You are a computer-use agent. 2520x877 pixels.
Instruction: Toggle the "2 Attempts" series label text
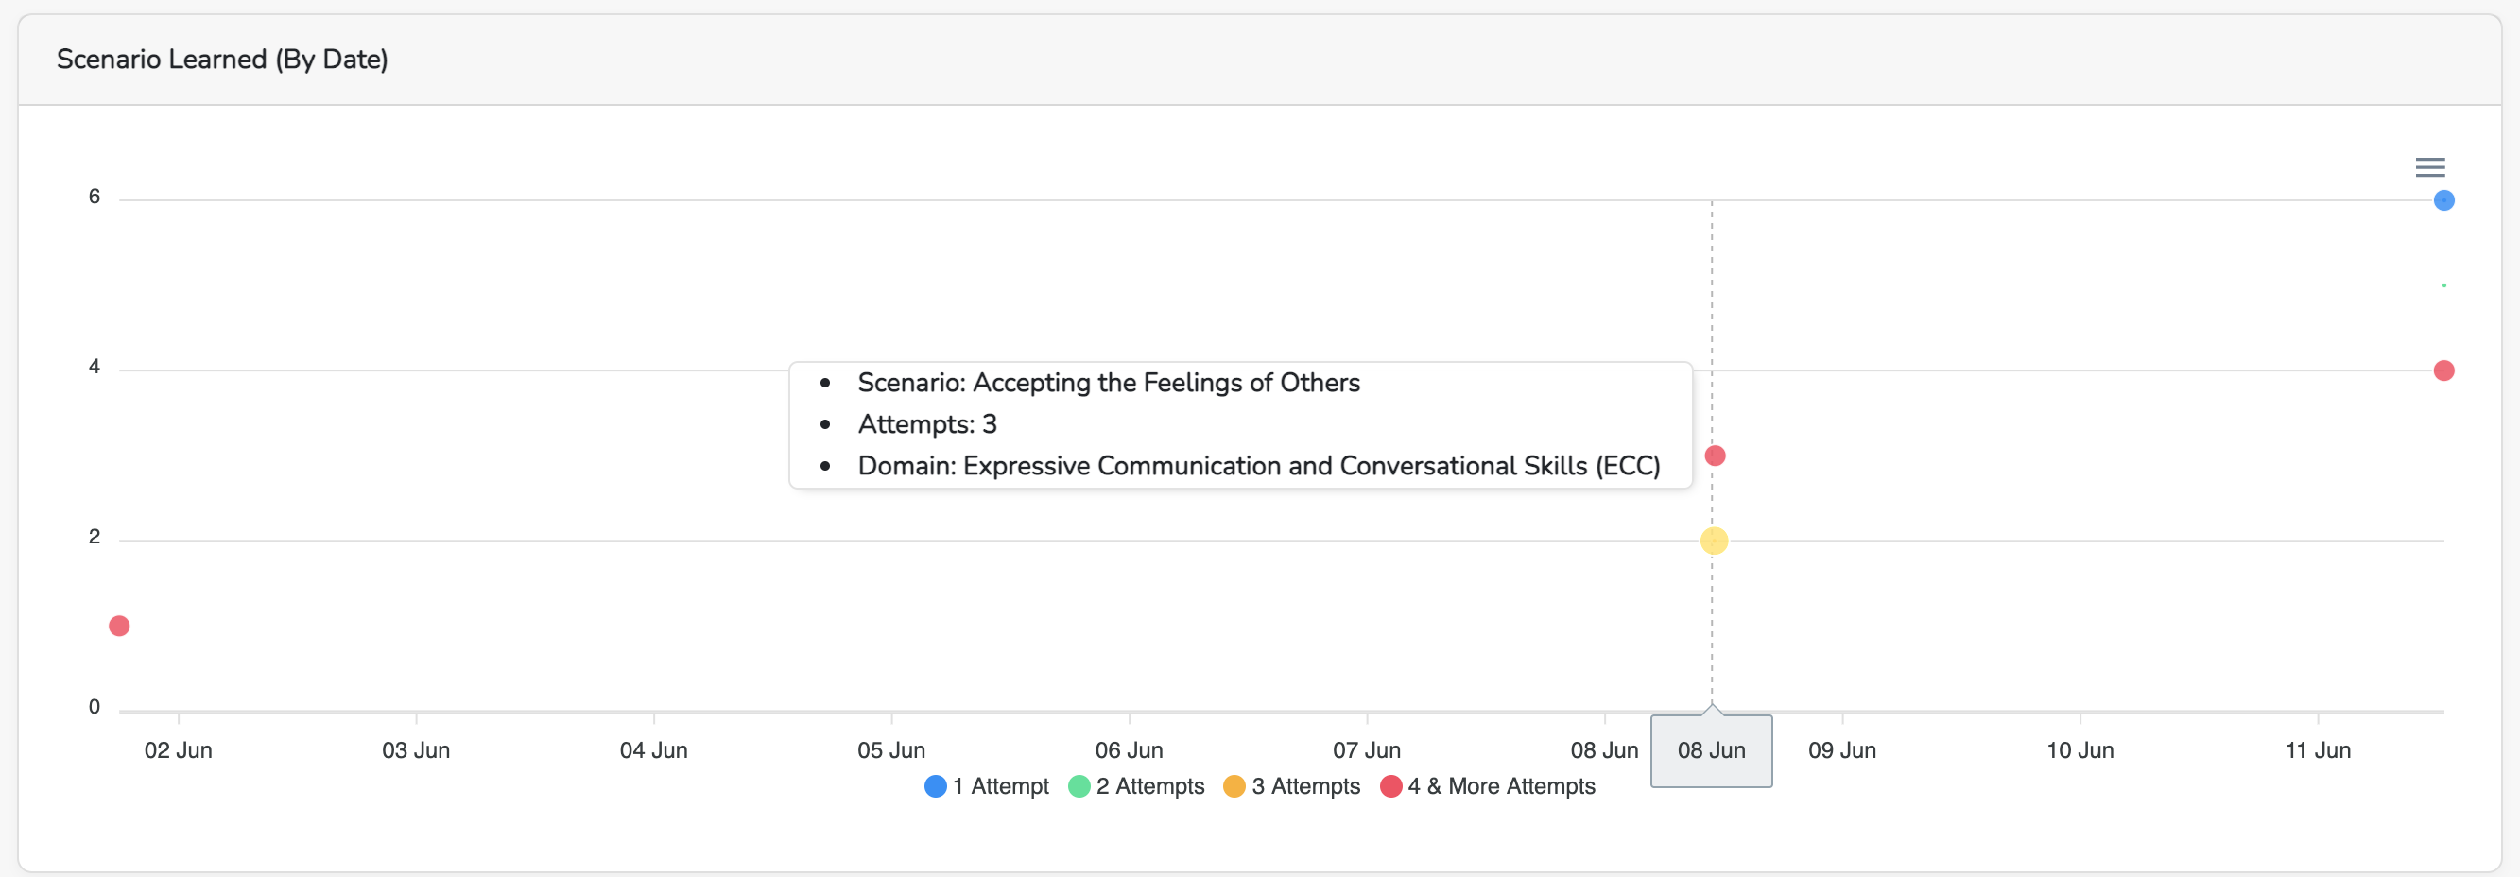(1149, 786)
